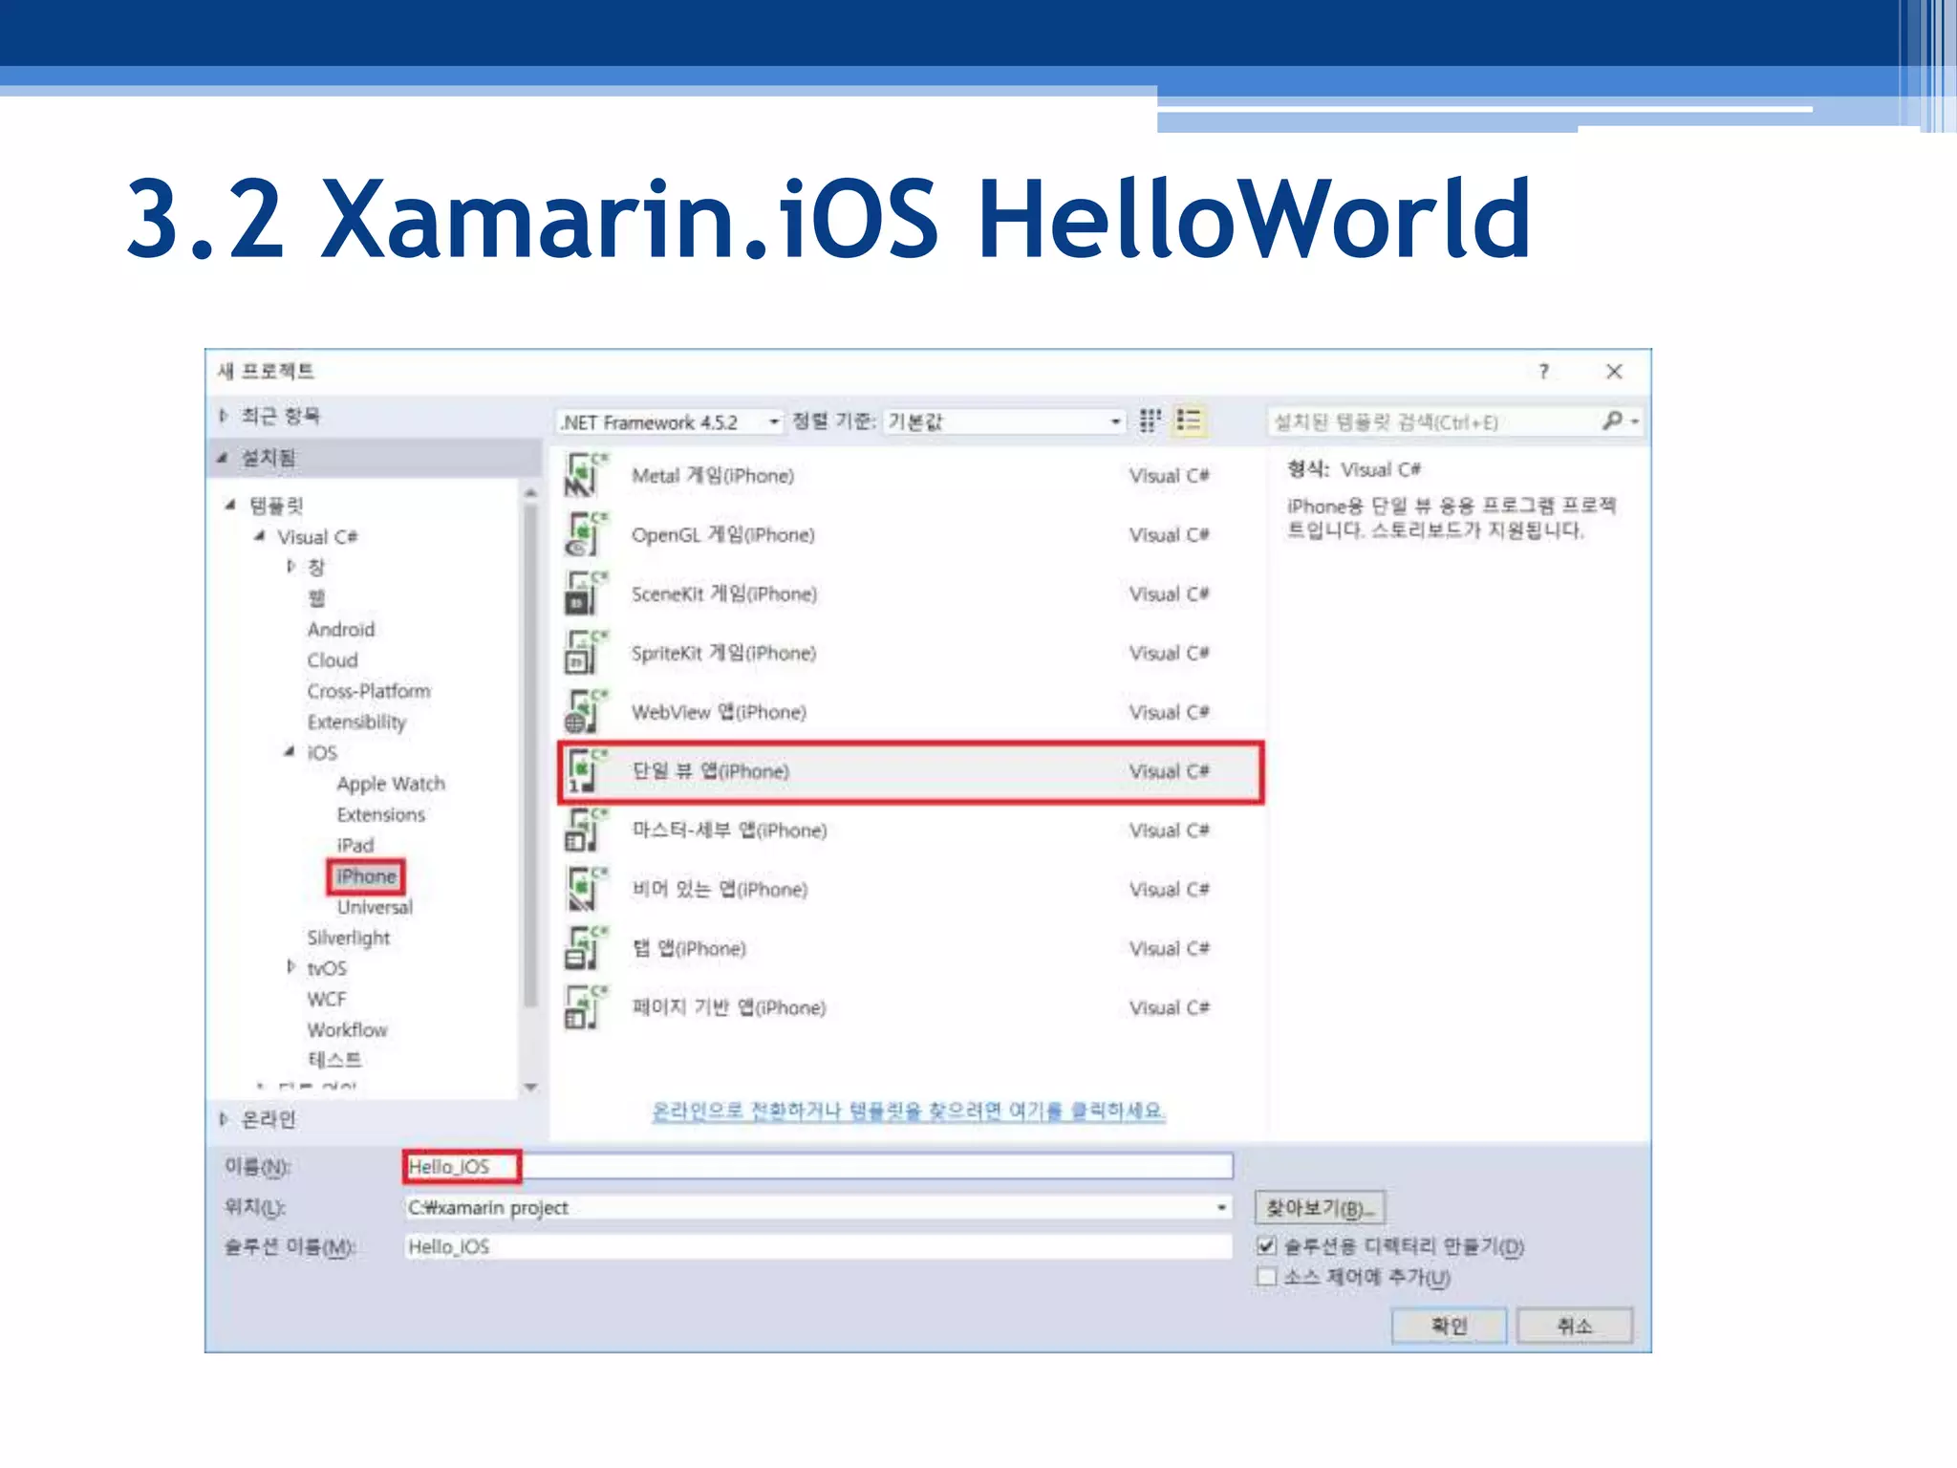The width and height of the screenshot is (1957, 1468).
Task: Expand the 온라인 section
Action: 224,1118
